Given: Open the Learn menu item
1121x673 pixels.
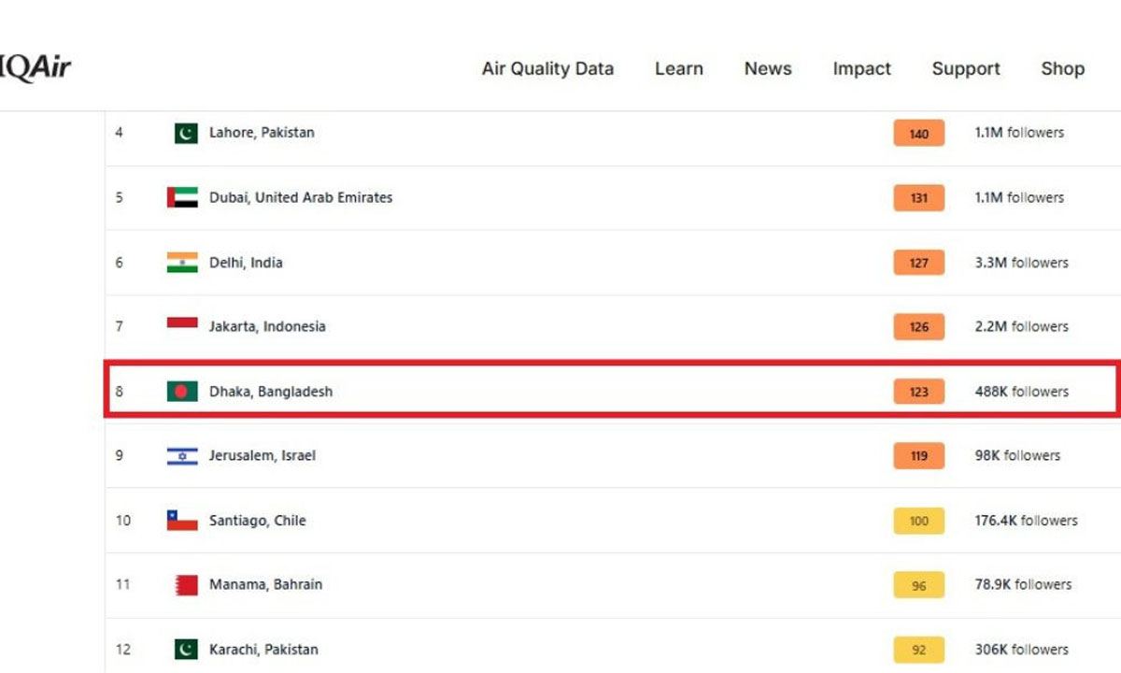Looking at the screenshot, I should [679, 68].
